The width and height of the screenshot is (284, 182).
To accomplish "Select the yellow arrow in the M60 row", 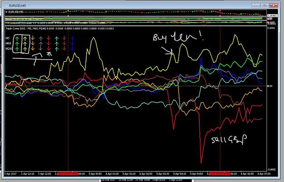I will 25,43.
